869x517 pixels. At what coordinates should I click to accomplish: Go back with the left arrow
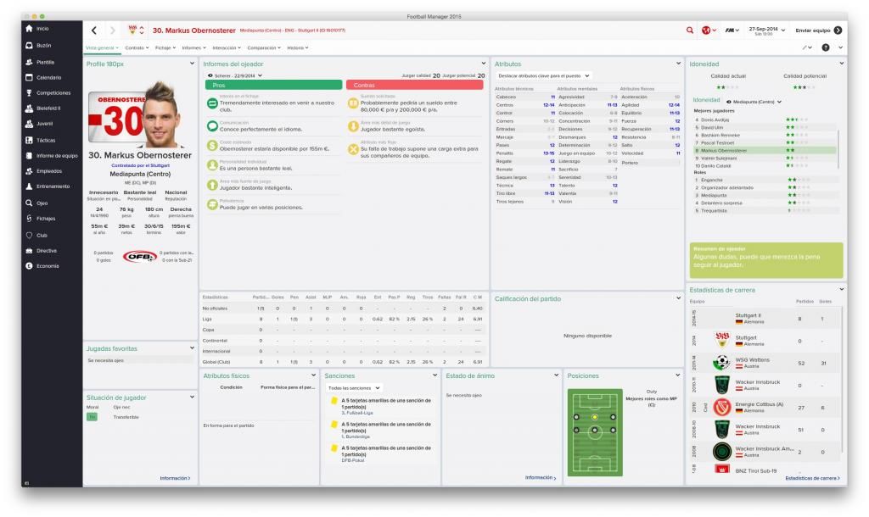[94, 31]
